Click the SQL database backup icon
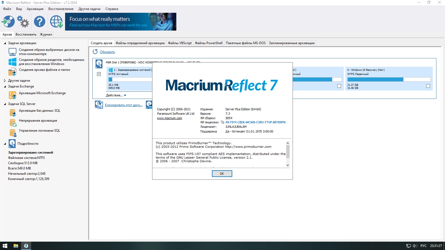 pyautogui.click(x=13, y=113)
